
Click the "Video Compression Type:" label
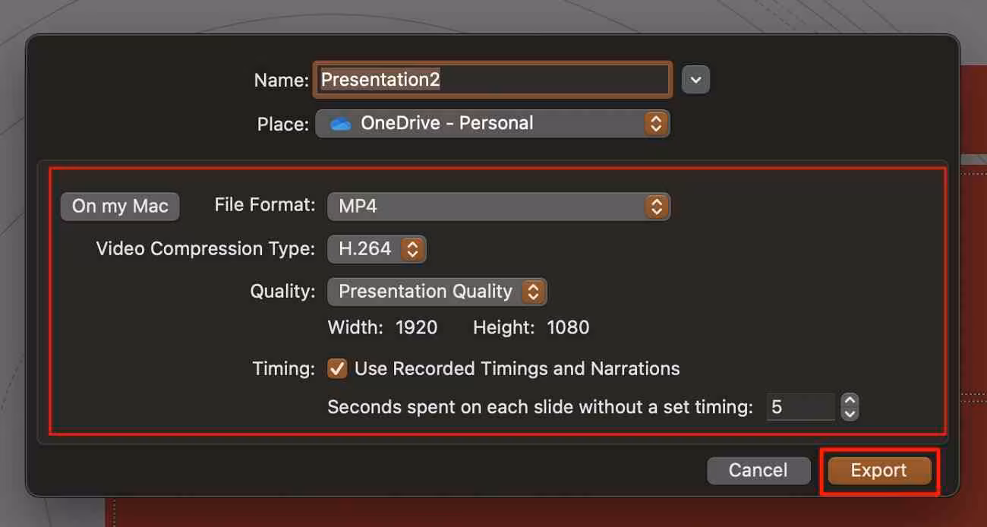tap(205, 249)
